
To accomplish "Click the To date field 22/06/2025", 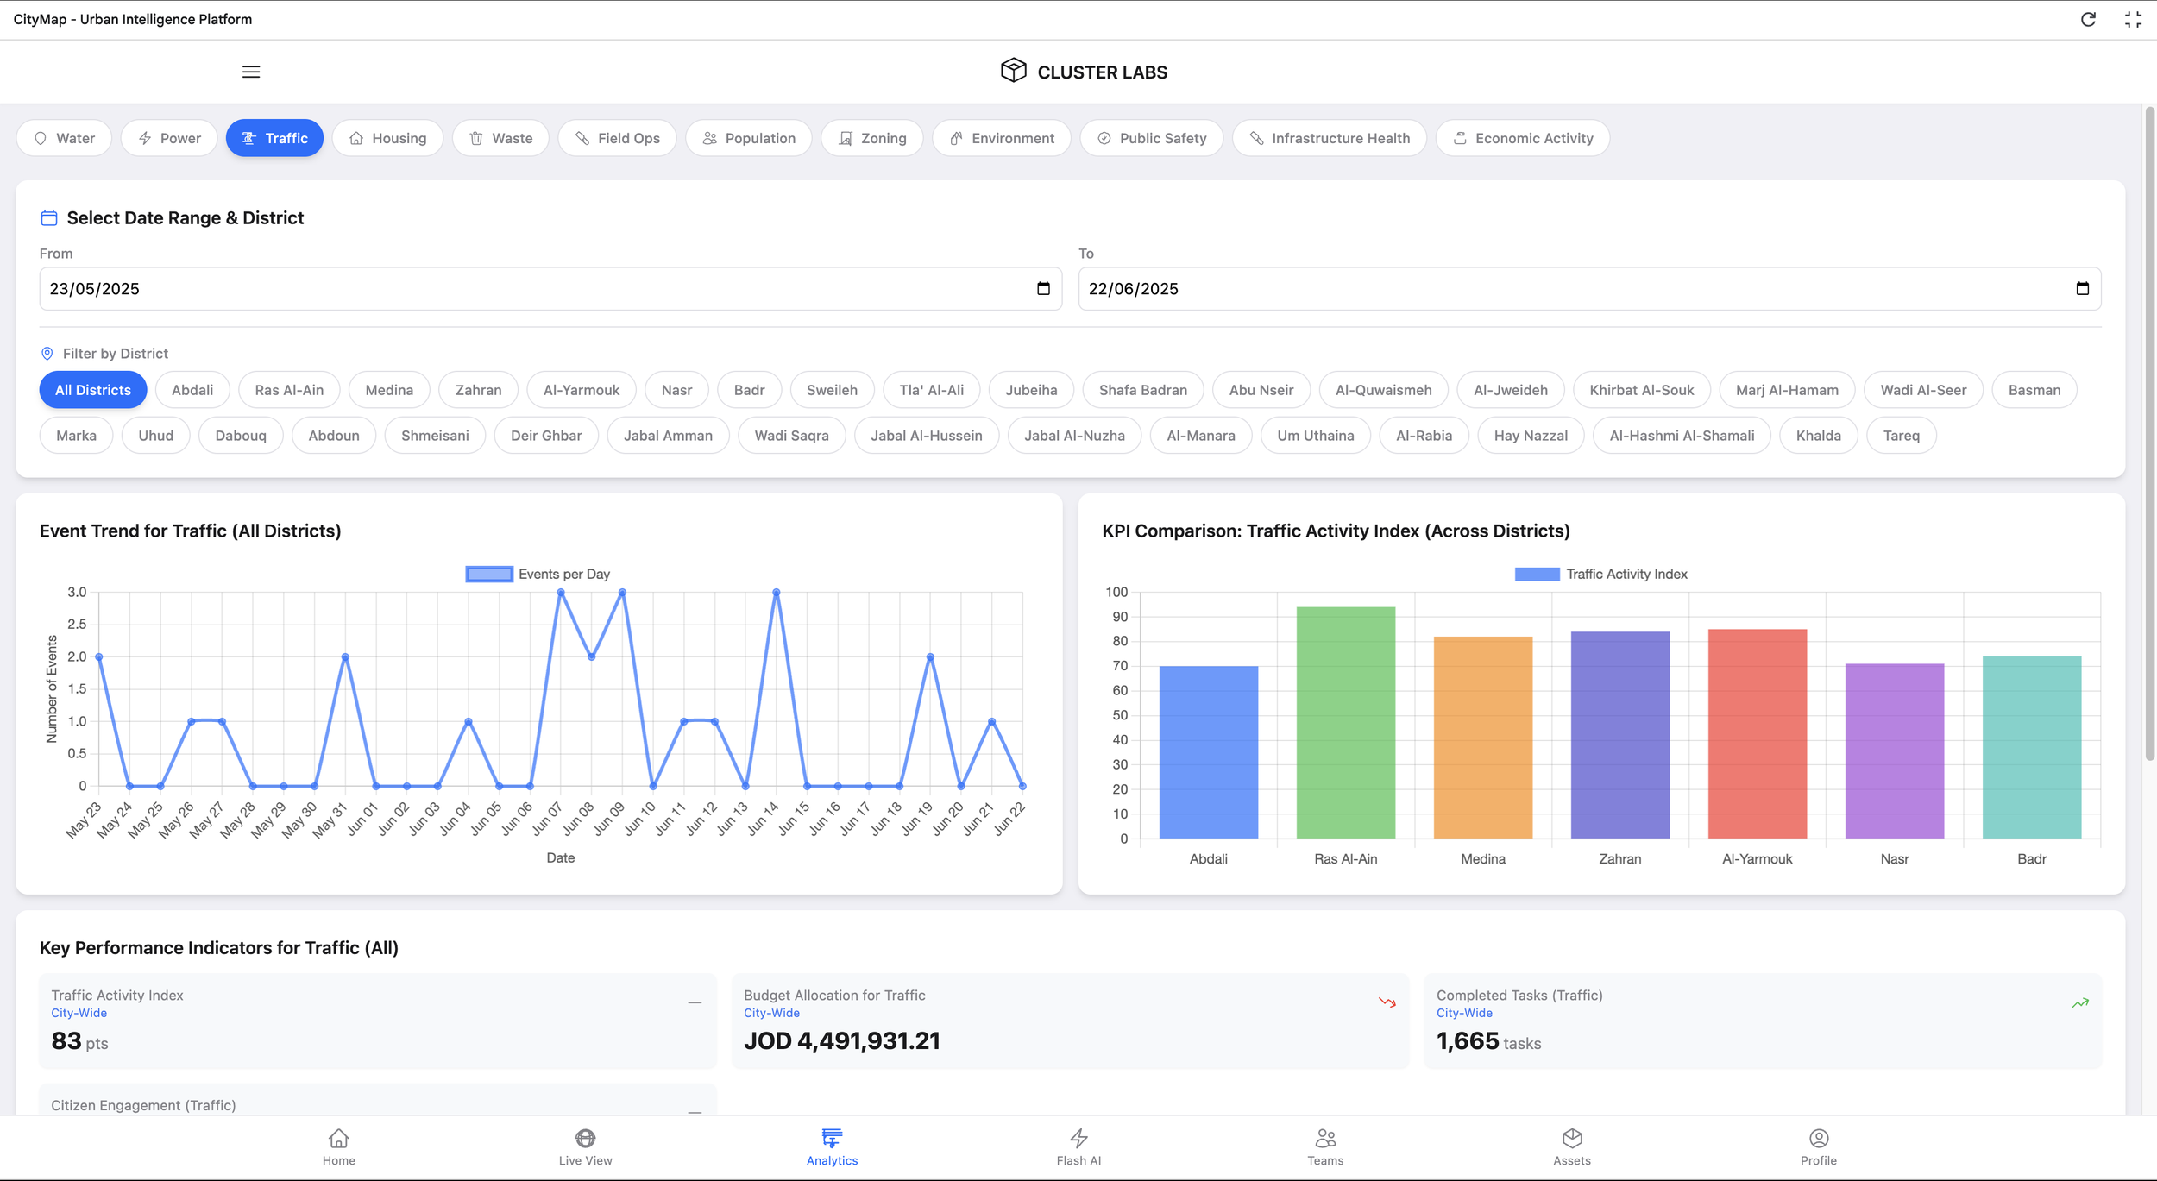I will (1589, 288).
